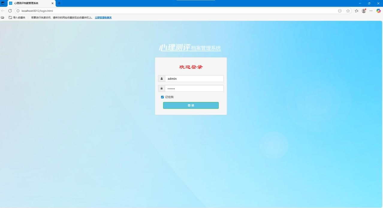Click the username person icon

click(162, 78)
